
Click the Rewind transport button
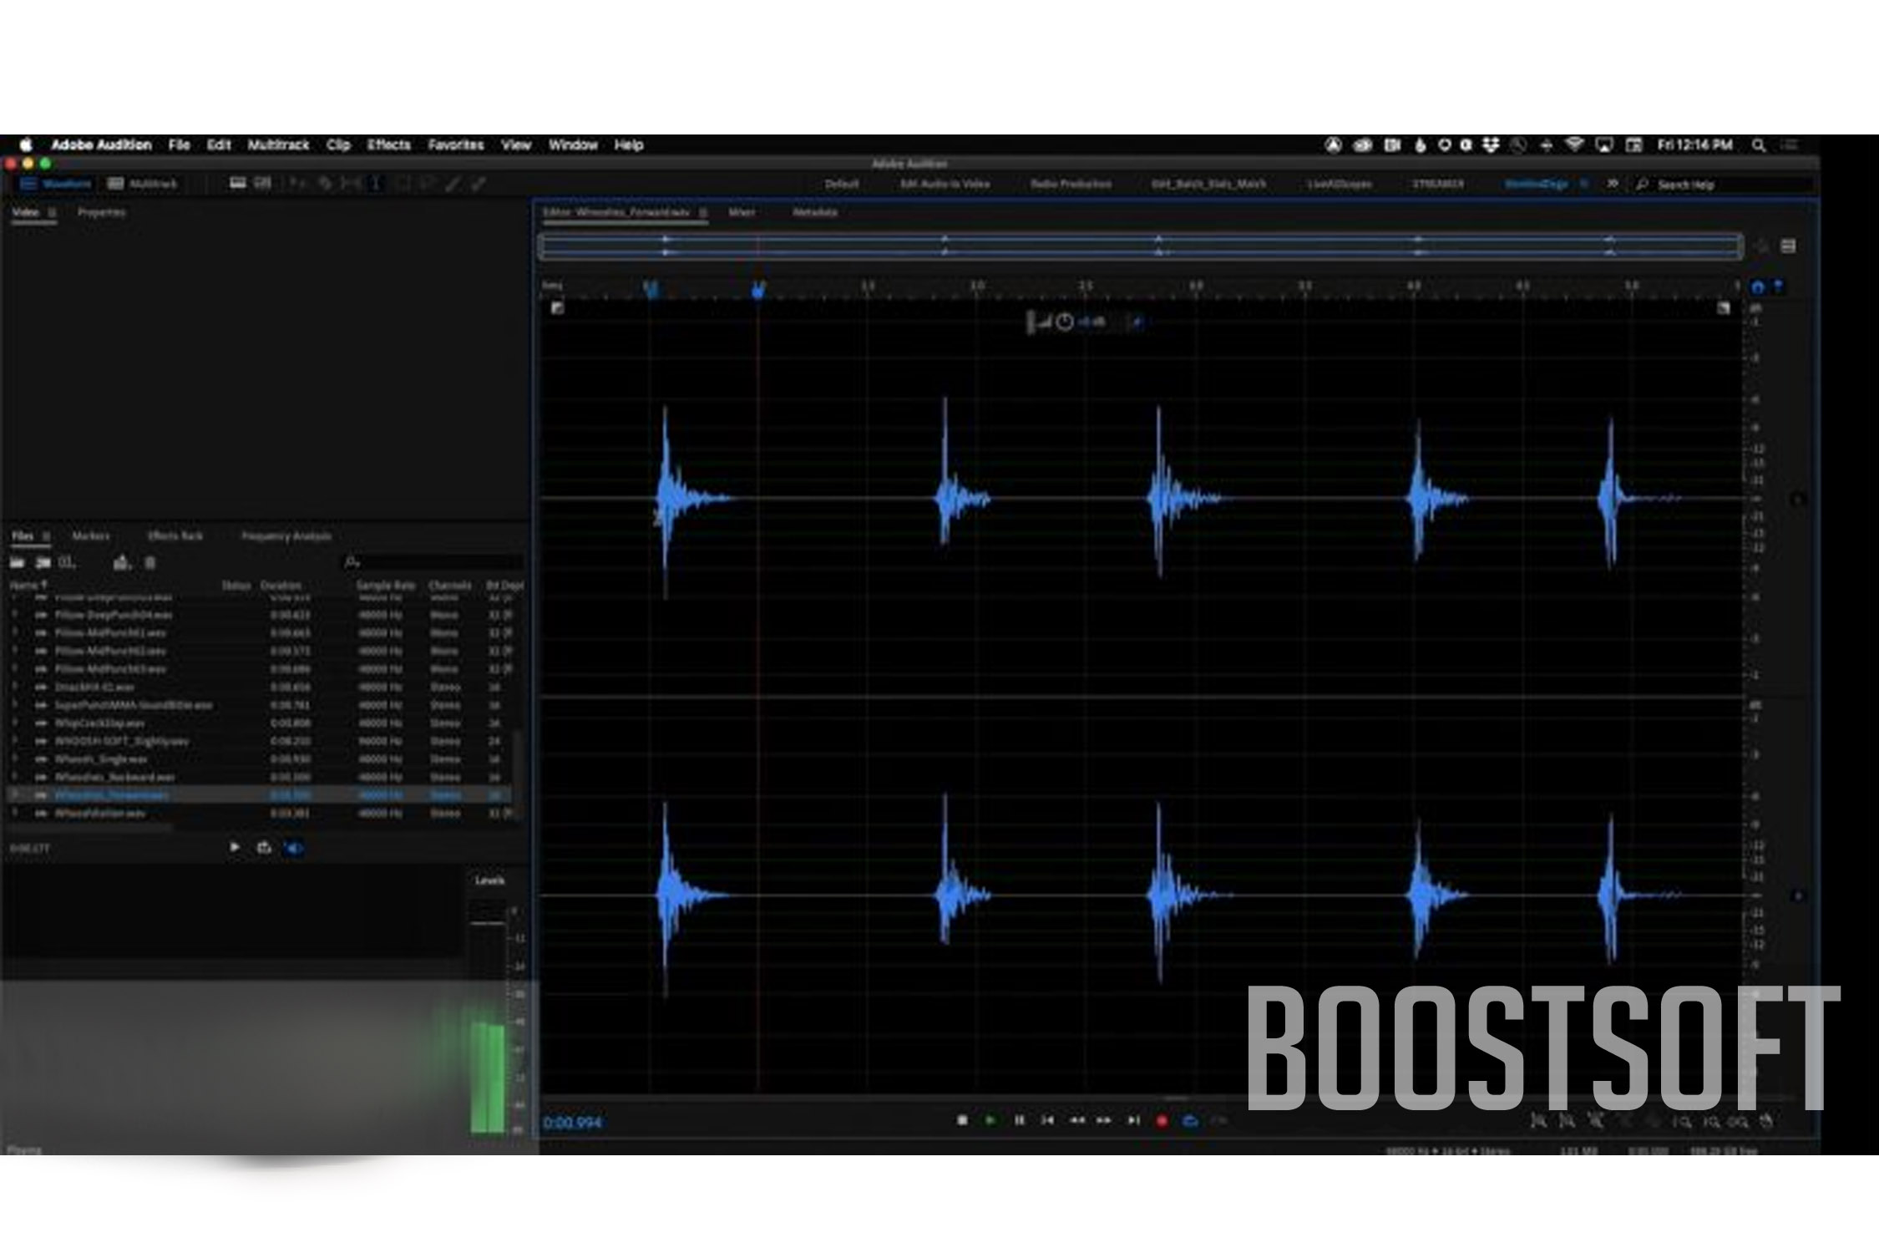(1076, 1120)
